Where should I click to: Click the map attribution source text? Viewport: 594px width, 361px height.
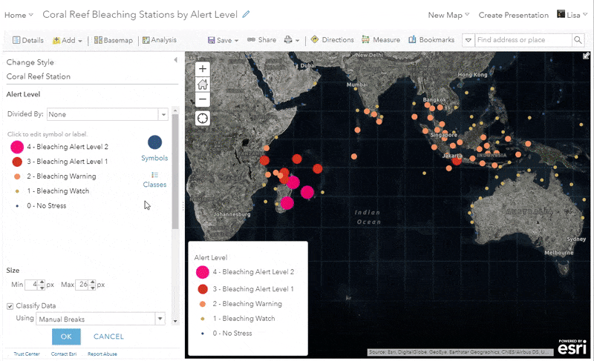point(460,352)
